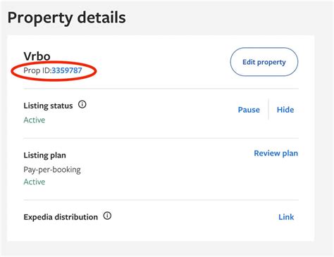Pause the listing
Screen dimensions: 334x257
point(249,110)
